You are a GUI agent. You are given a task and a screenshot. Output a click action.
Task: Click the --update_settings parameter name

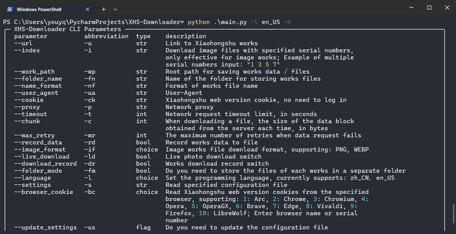click(x=45, y=228)
